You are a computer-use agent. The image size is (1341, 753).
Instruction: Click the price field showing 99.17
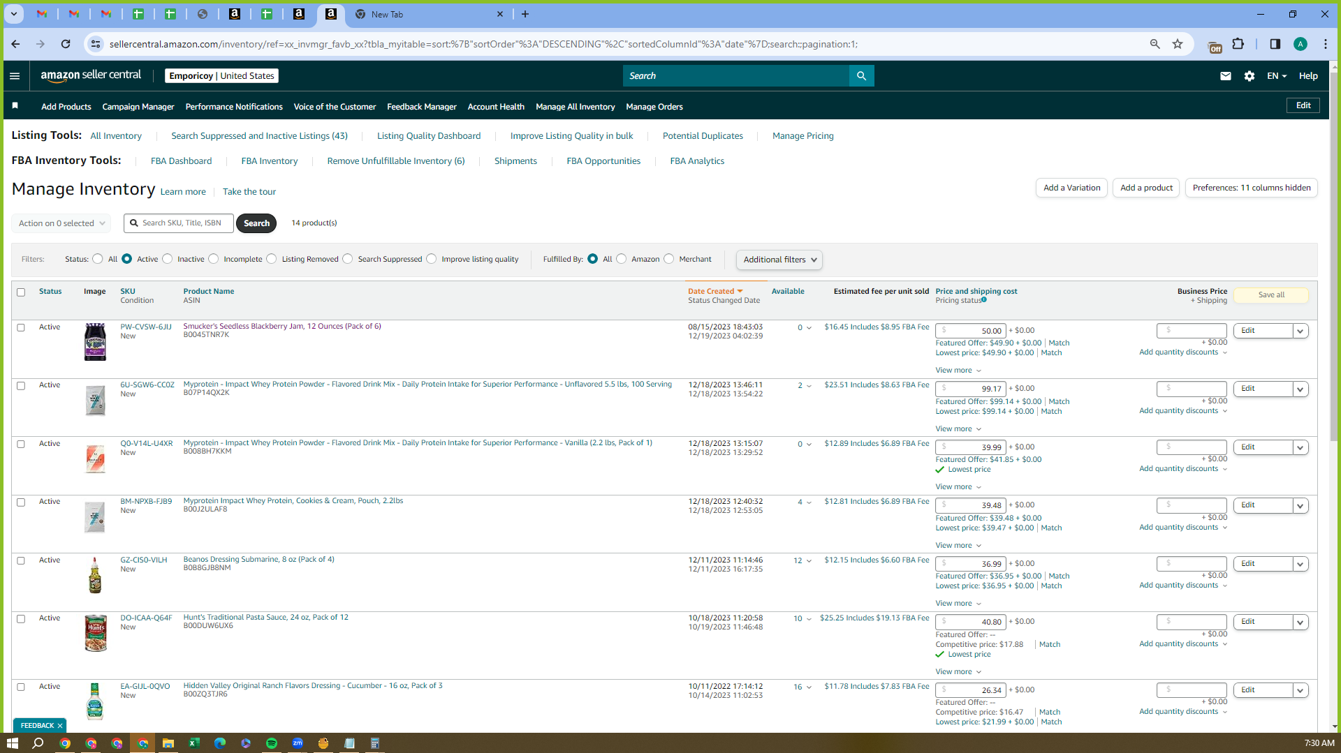point(971,389)
